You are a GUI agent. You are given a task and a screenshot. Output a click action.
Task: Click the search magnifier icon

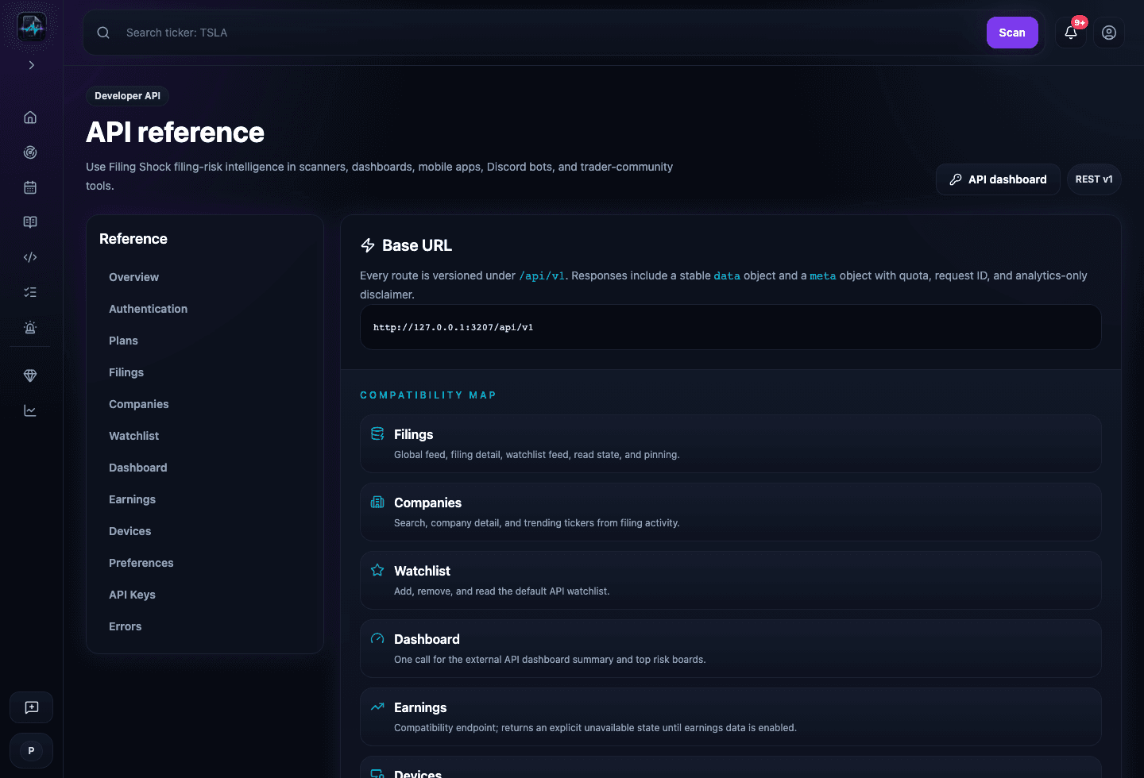coord(103,33)
